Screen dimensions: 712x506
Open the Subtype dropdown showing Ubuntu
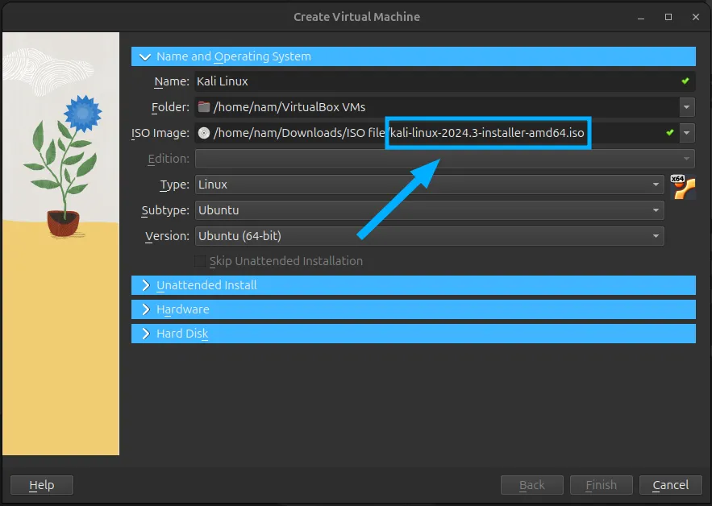click(430, 210)
